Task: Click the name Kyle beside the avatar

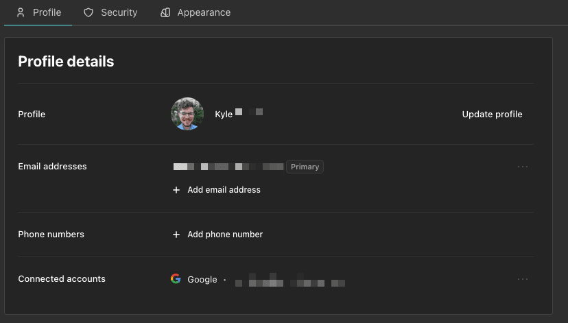Action: [x=224, y=114]
